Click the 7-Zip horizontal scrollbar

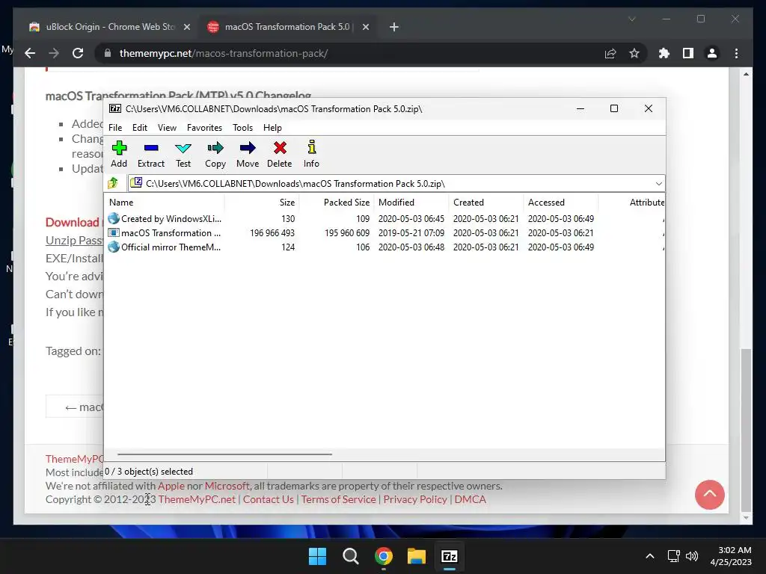click(224, 454)
